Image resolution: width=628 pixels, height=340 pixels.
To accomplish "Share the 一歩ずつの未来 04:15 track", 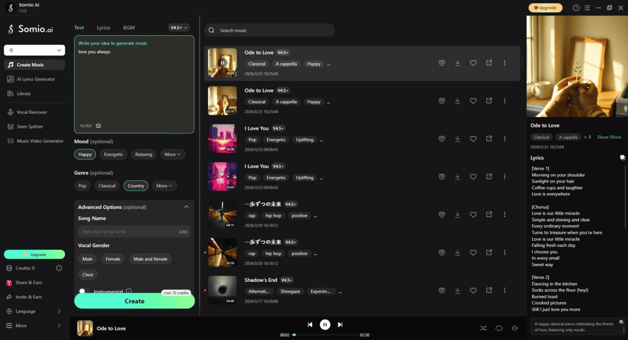I will [x=489, y=214].
